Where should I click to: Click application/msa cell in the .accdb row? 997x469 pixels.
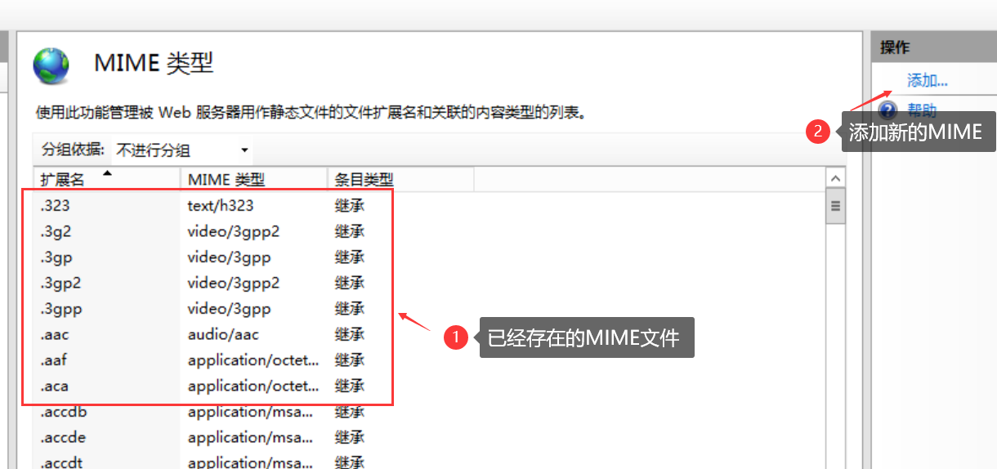pyautogui.click(x=250, y=412)
